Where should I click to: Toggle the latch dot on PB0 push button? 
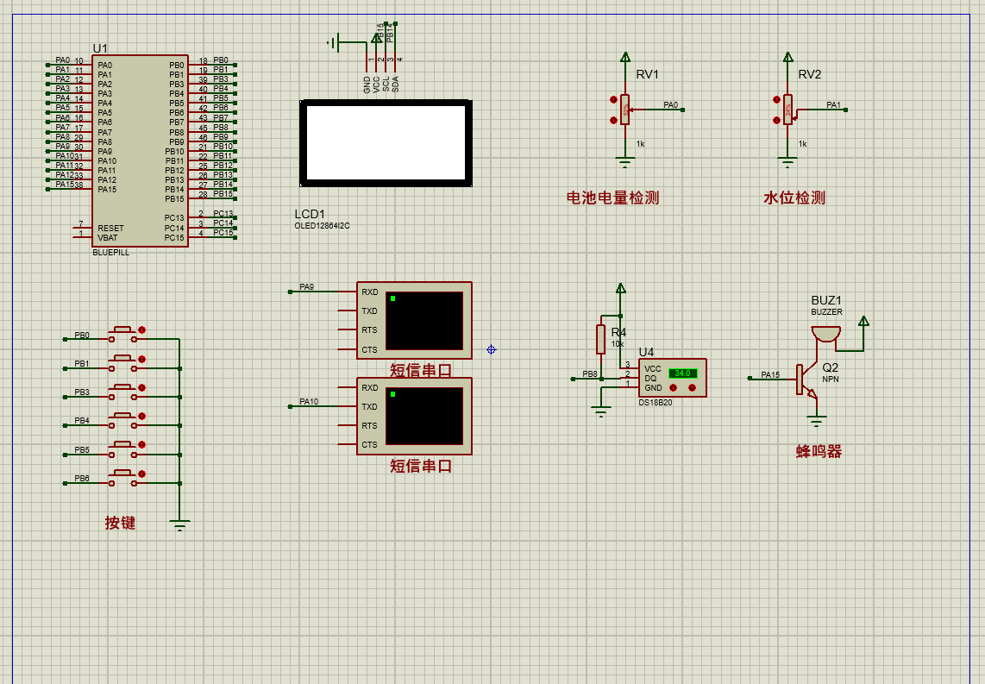pyautogui.click(x=142, y=329)
